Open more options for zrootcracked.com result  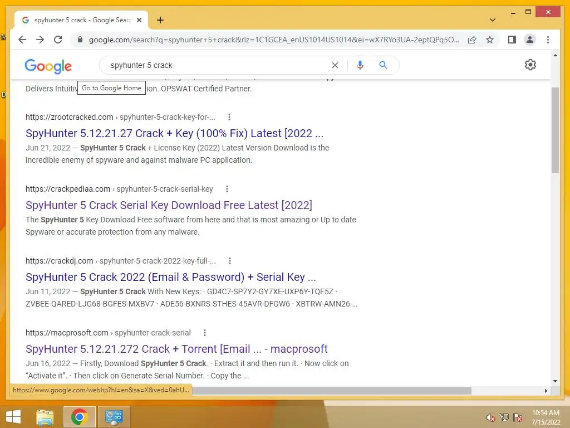(229, 117)
